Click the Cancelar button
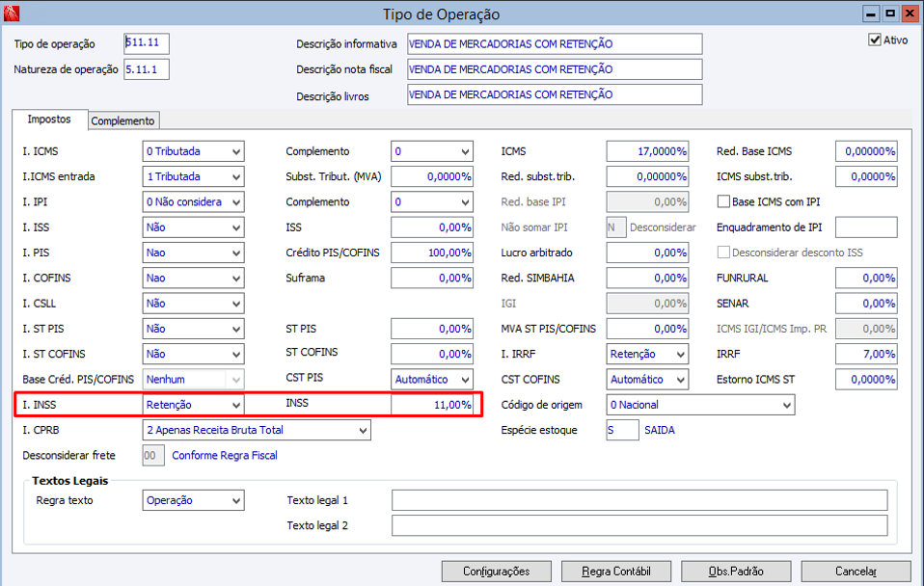Screen dimensions: 924x586 (856, 572)
